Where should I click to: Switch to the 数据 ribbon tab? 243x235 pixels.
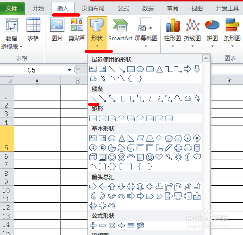tap(148, 8)
